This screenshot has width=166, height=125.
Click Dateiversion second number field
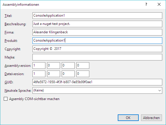coord(53,74)
